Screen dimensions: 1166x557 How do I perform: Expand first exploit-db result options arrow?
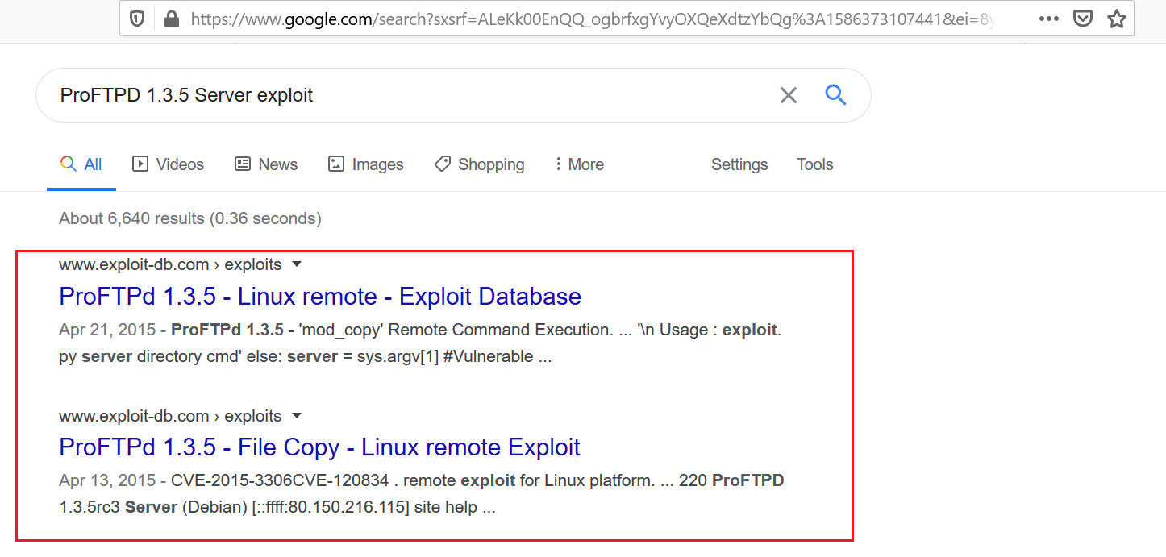297,264
